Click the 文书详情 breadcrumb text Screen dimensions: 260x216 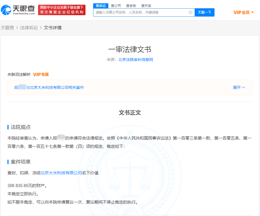point(53,28)
